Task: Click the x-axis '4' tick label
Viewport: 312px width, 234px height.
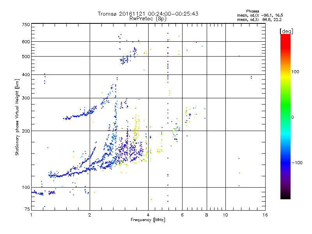Action: pos(148,215)
